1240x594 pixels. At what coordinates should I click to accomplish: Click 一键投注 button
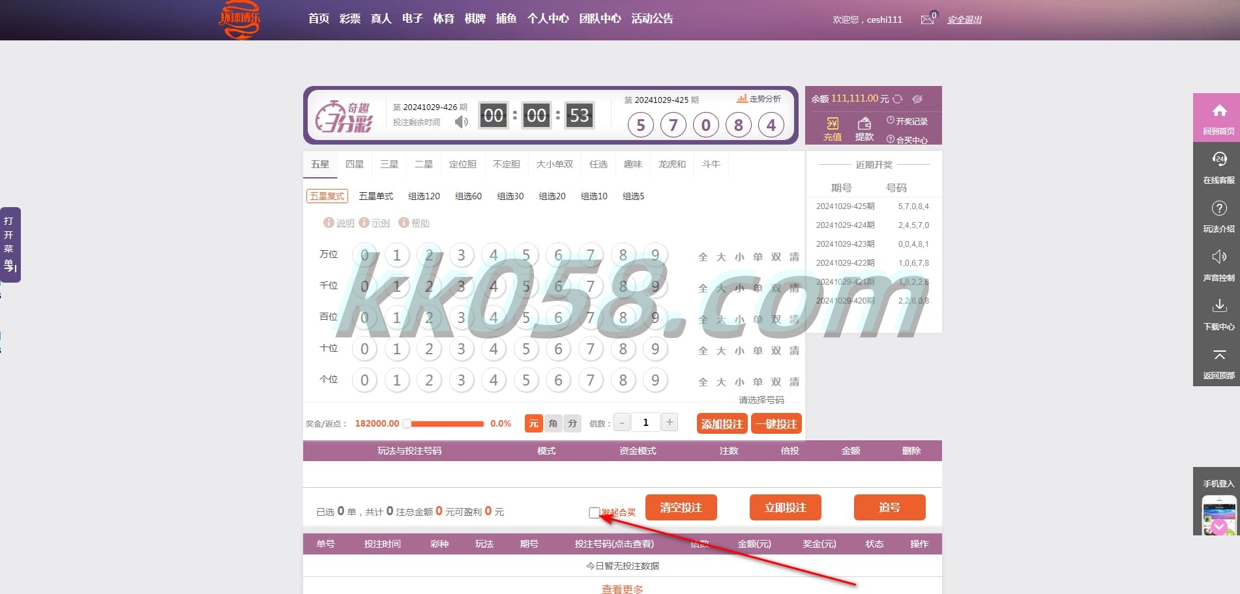(776, 424)
